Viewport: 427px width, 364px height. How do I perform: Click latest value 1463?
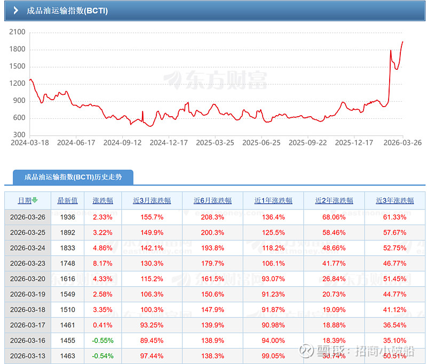click(x=68, y=356)
